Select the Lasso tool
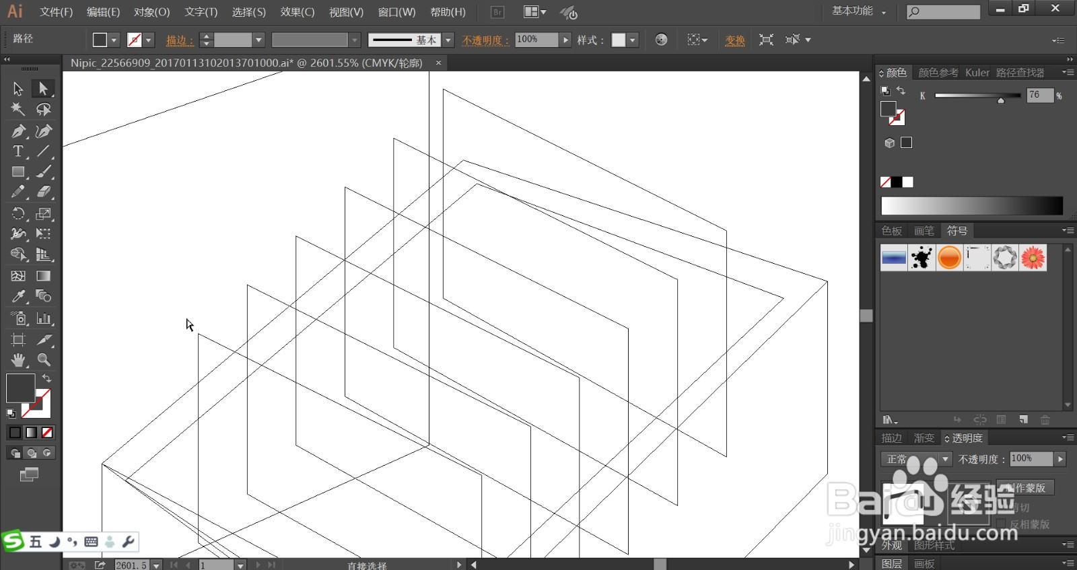Screen dimensions: 1077x570 [43, 109]
